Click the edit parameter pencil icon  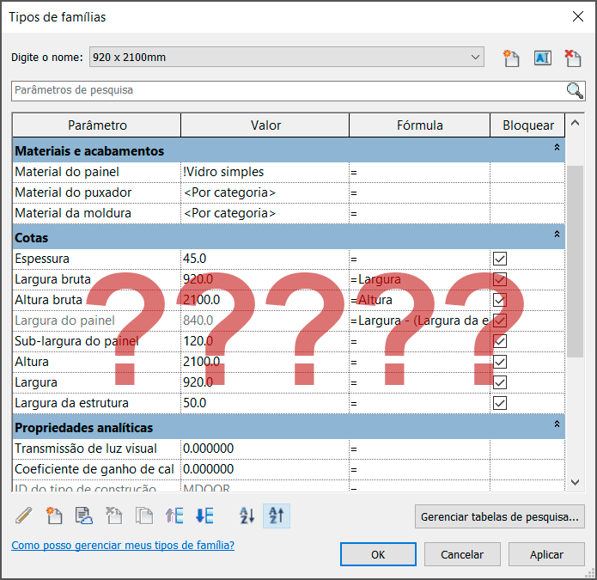pos(24,516)
